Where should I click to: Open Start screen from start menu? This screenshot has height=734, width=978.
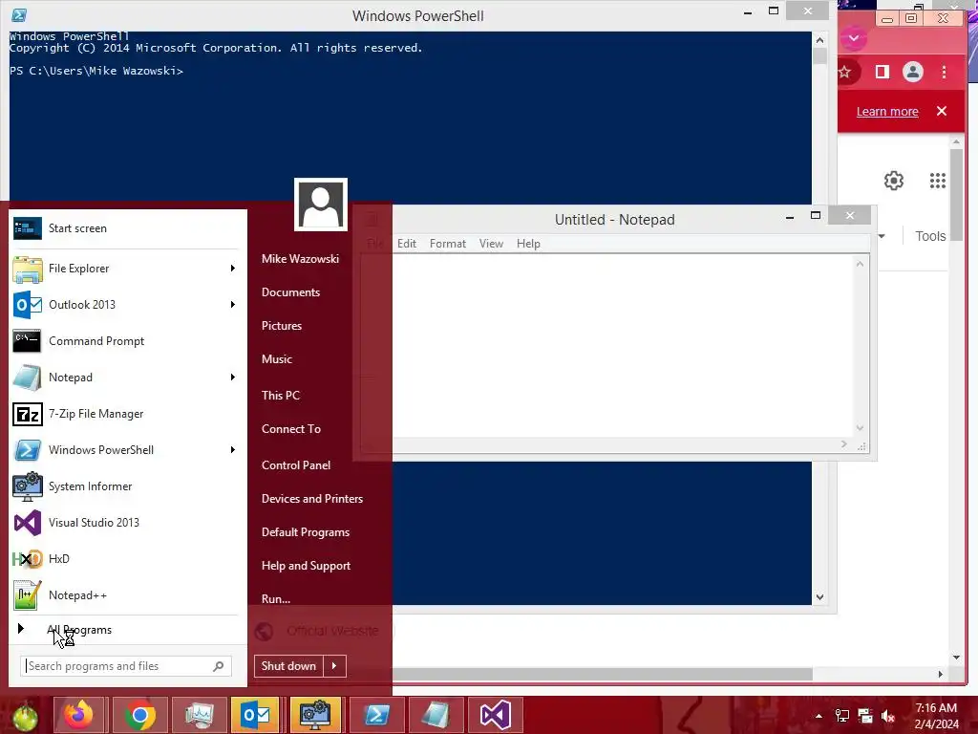pyautogui.click(x=128, y=228)
